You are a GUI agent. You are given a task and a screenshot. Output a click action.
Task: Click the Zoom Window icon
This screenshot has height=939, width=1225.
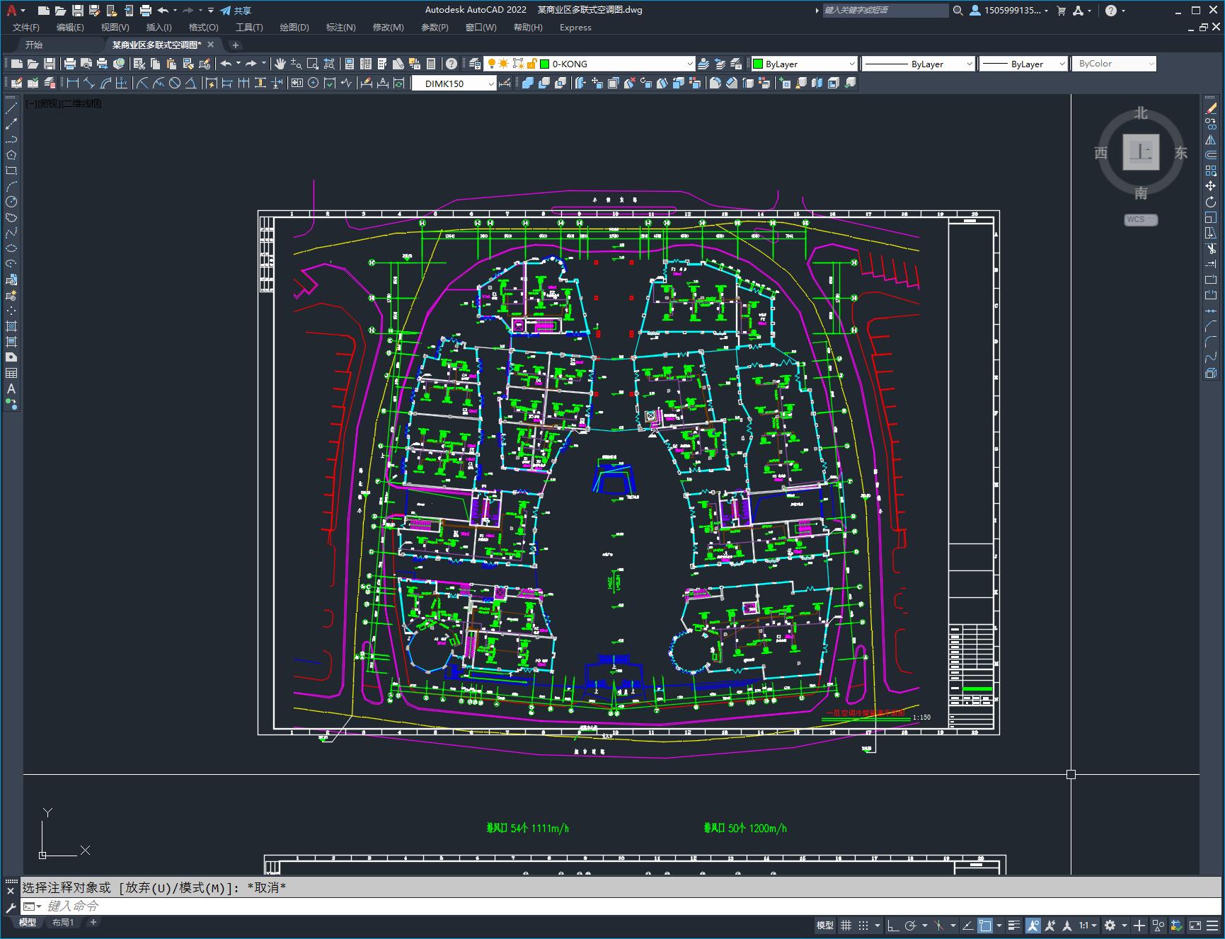(x=312, y=64)
